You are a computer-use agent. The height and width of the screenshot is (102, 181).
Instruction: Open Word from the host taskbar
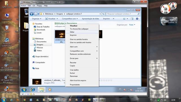[31, 100]
